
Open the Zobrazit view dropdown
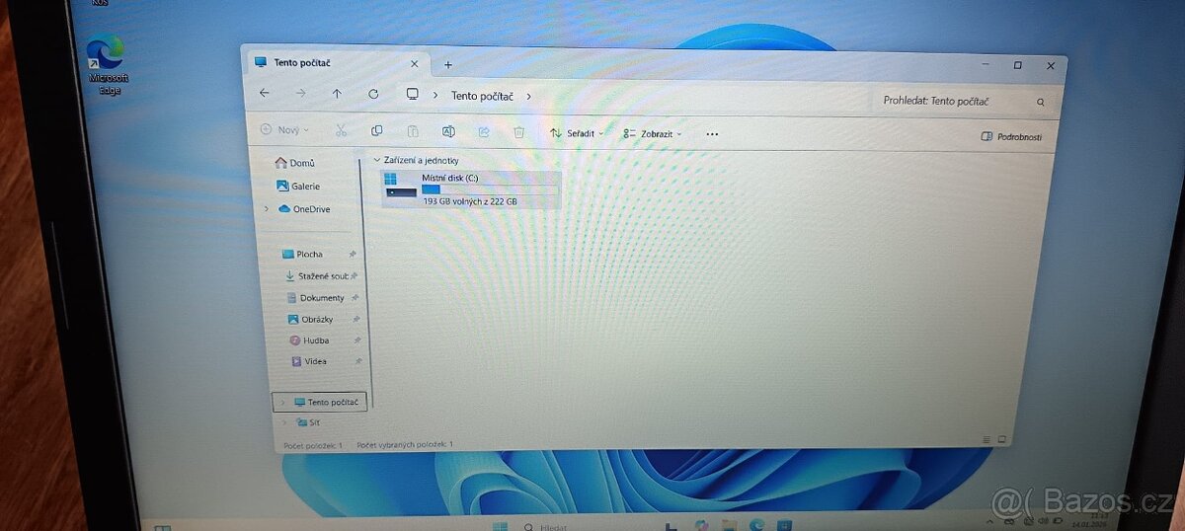653,134
